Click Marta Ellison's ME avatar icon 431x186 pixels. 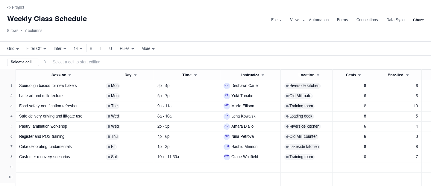pos(227,106)
